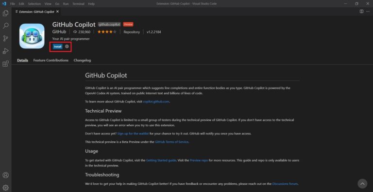Image resolution: width=373 pixels, height=192 pixels.
Task: Open the Terminal menu
Action: 78,4
